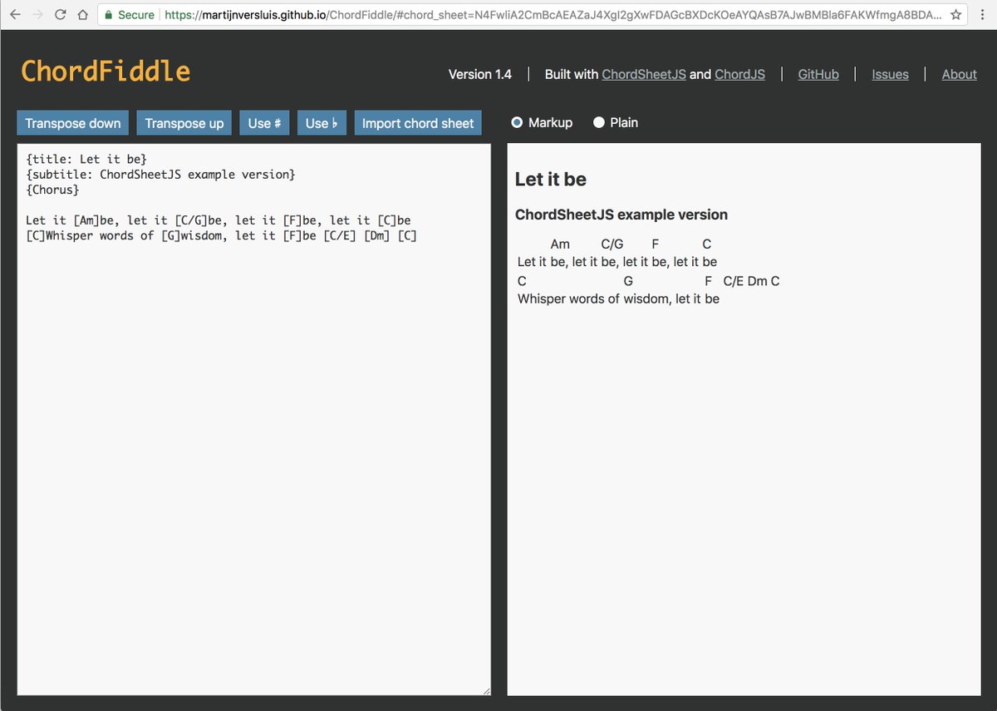Click the G chord in preview
Screen dimensions: 997x711
coord(628,281)
